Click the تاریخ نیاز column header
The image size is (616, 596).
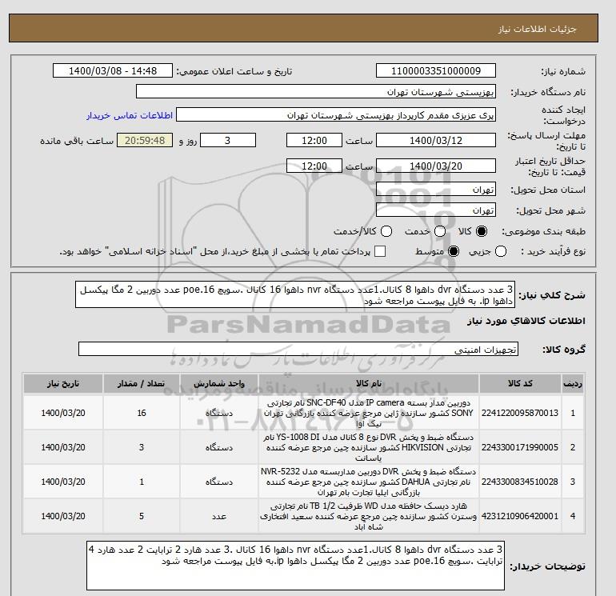click(x=63, y=383)
